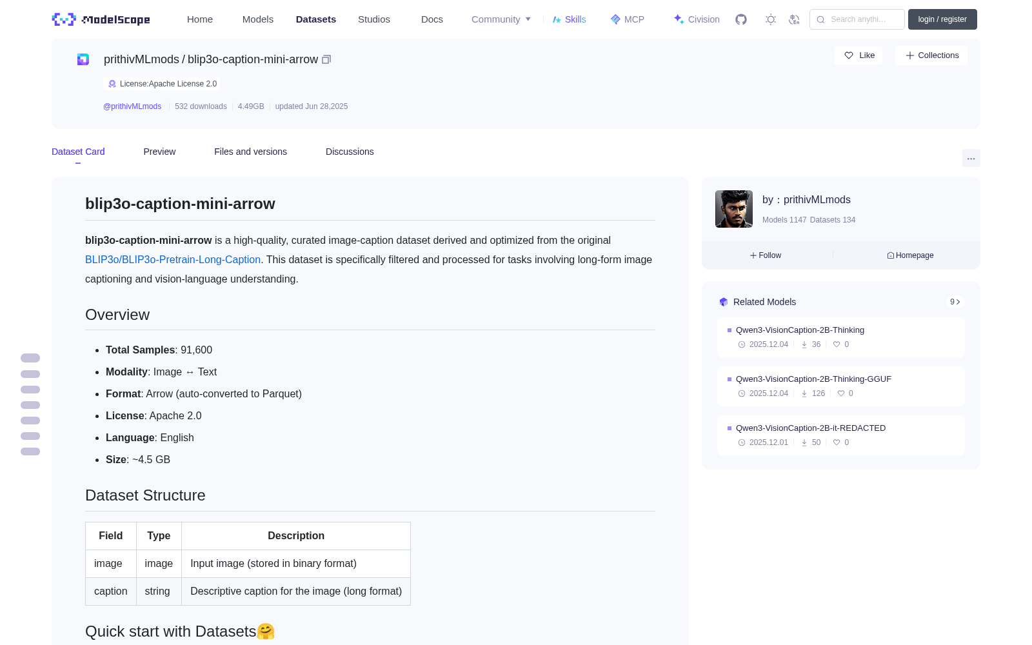Image resolution: width=1032 pixels, height=645 pixels.
Task: Click the dataset icon beside prithivMLmods title
Action: pyautogui.click(x=83, y=59)
